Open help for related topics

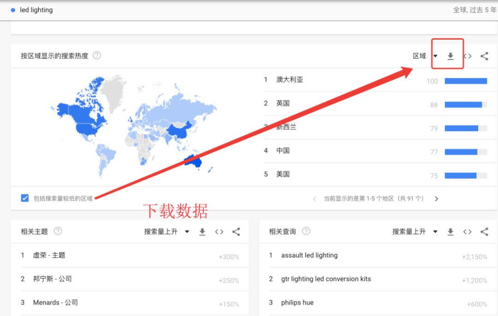(x=58, y=231)
